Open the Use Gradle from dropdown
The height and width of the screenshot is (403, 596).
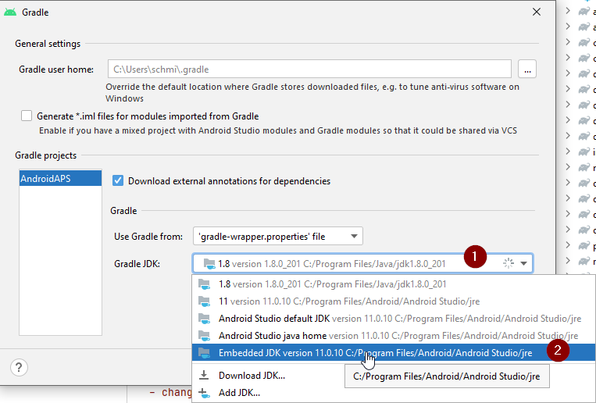pos(278,236)
